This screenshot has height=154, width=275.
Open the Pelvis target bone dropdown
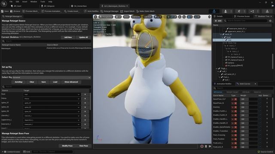[x=52, y=99]
